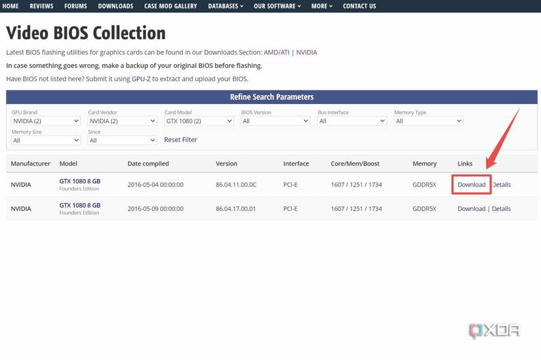Click the Links column header
The height and width of the screenshot is (360, 541).
465,164
